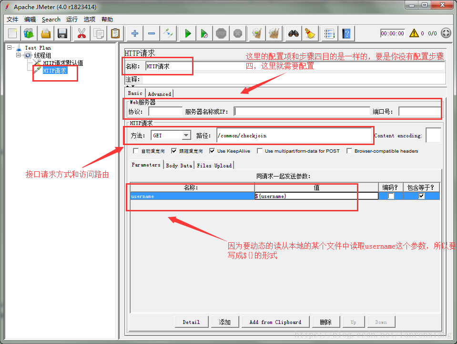
Task: Click the 添加 button
Action: 225,322
